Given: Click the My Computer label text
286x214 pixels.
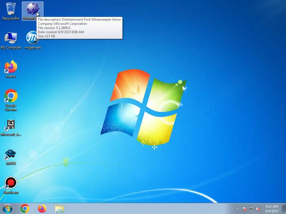Looking at the screenshot, I should coord(11,47).
